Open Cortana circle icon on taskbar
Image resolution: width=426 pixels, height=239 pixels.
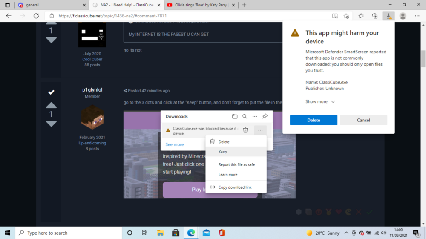click(130, 233)
